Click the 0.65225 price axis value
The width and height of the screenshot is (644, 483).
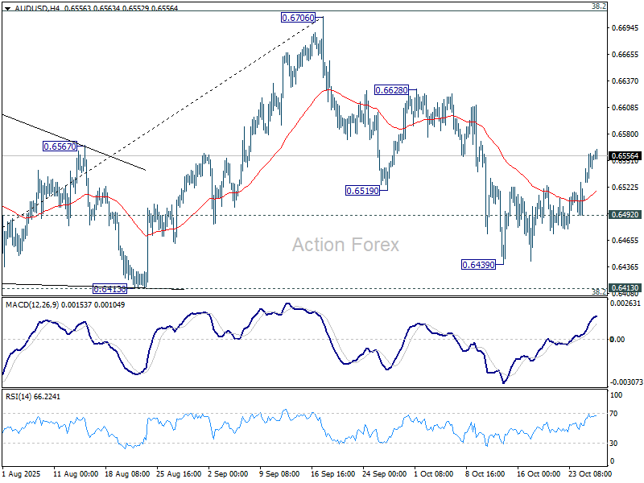point(625,188)
